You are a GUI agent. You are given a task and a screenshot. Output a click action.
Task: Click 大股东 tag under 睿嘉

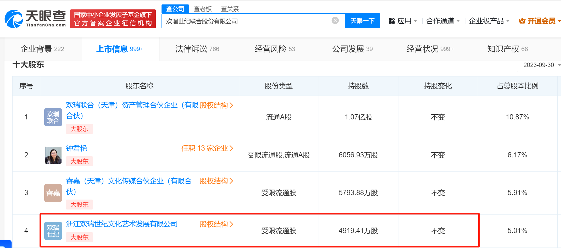point(79,205)
